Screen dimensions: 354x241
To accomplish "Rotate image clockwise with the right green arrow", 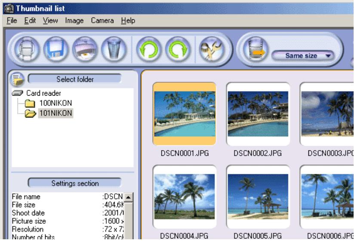I will tap(178, 49).
